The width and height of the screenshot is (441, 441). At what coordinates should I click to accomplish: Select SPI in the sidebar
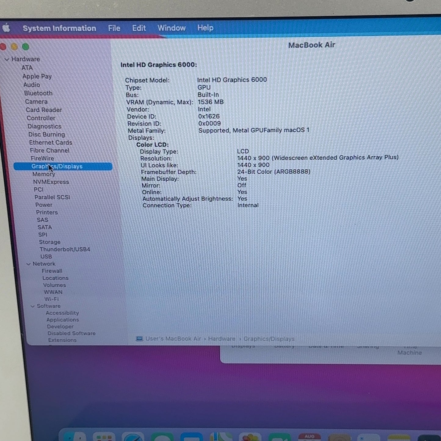[x=43, y=235]
